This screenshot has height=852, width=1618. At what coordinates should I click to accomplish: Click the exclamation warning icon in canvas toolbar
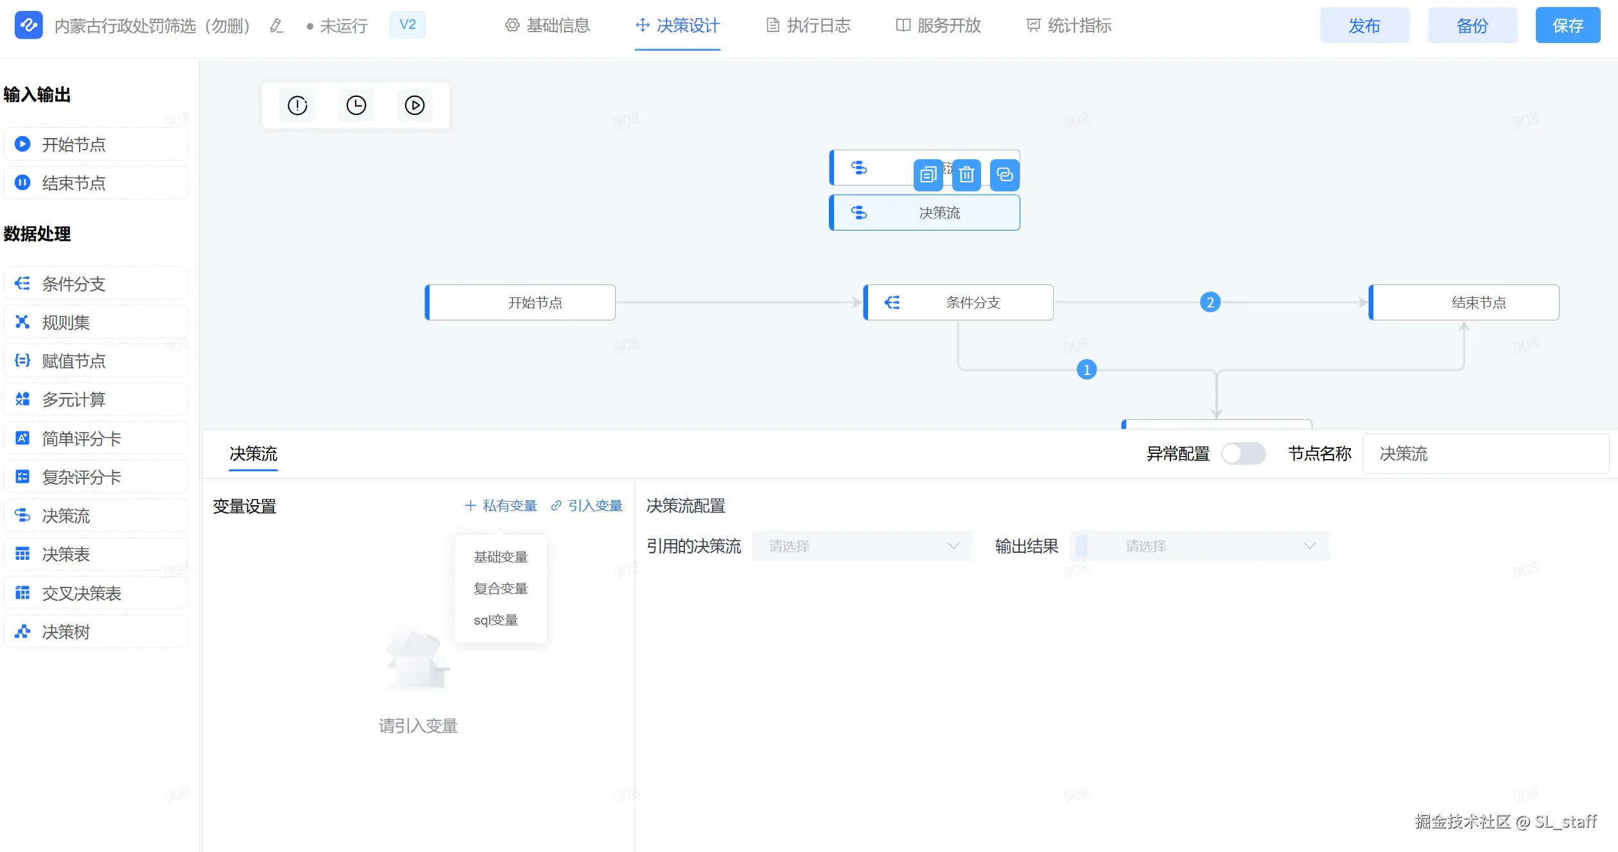[297, 105]
